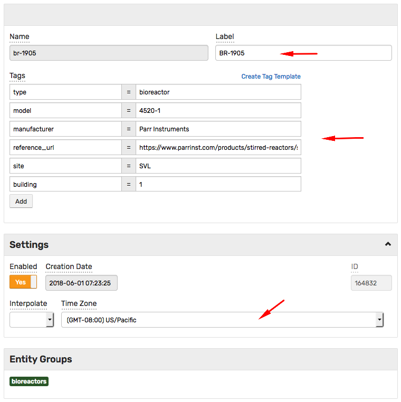Click the manufacturer tag name field

65,129
